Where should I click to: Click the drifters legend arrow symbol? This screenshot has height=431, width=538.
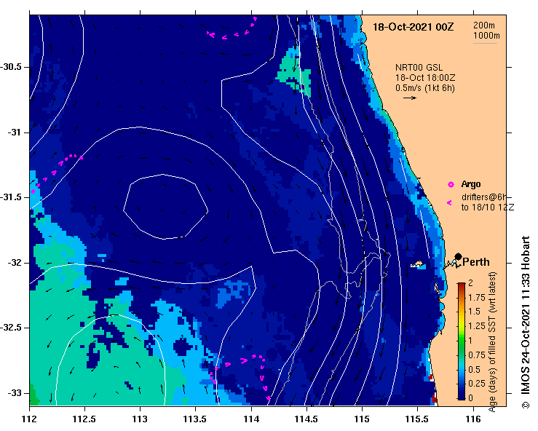click(x=449, y=203)
